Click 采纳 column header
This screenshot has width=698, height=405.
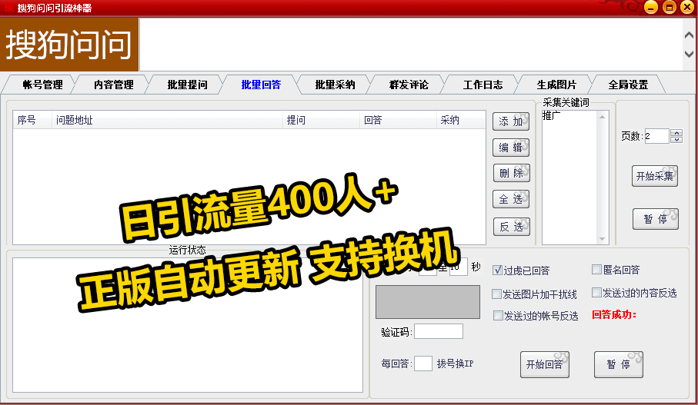pos(461,120)
